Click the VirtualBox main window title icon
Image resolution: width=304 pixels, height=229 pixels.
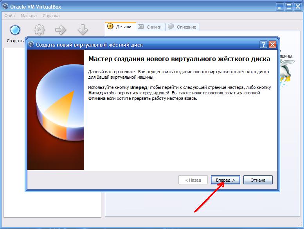coord(5,6)
